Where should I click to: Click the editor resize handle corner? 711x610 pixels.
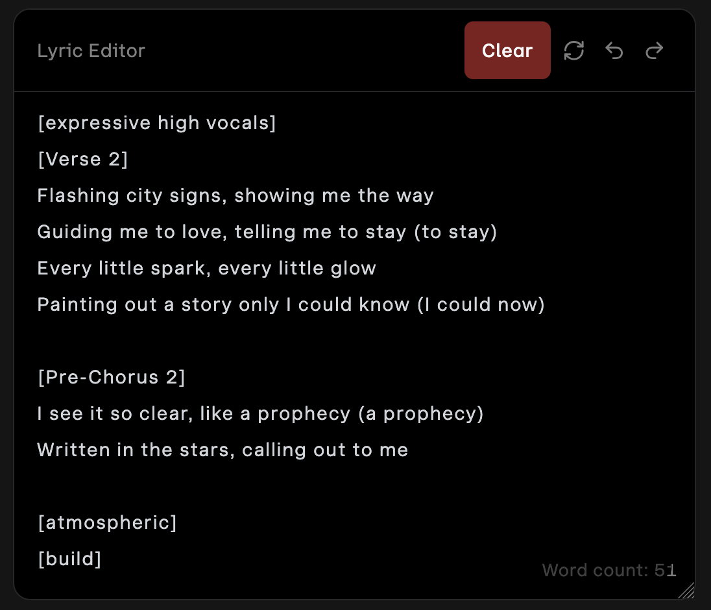pos(686,590)
